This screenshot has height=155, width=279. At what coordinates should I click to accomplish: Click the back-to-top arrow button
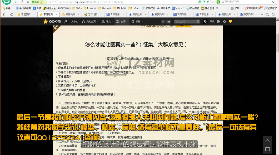(x=267, y=141)
